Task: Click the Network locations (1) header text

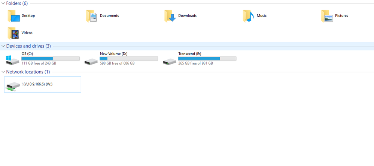Action: point(28,72)
